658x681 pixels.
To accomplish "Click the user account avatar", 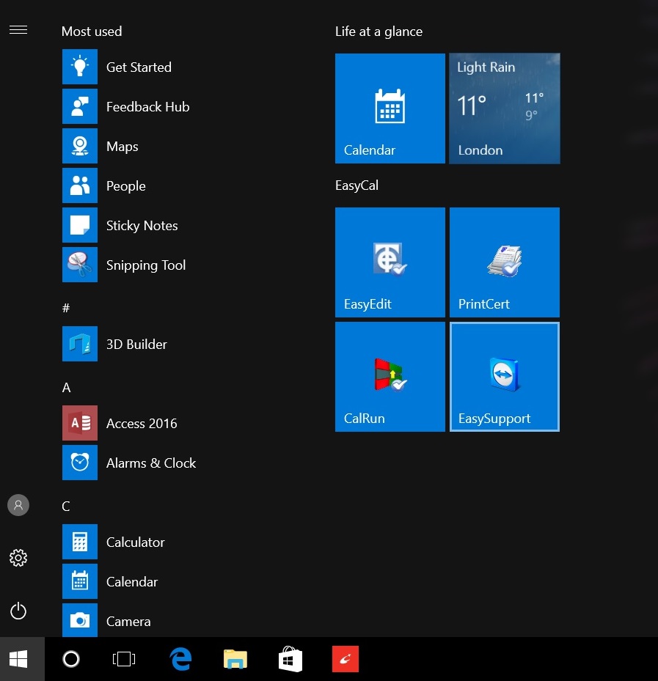I will pos(18,505).
